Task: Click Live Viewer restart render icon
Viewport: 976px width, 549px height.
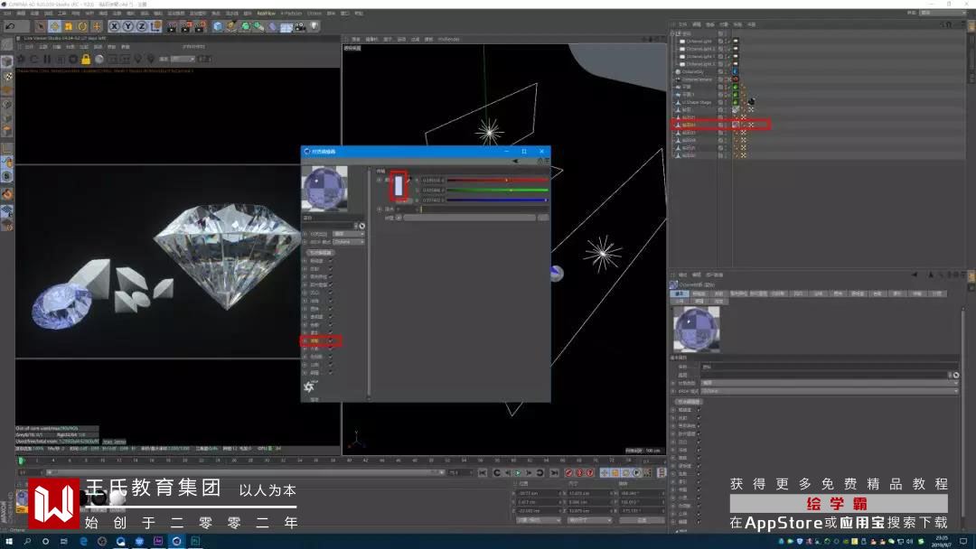Action: coord(34,59)
